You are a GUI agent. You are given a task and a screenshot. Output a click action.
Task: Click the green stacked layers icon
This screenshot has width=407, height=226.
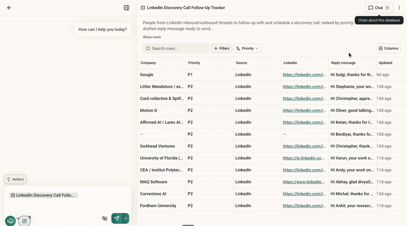coord(10,221)
